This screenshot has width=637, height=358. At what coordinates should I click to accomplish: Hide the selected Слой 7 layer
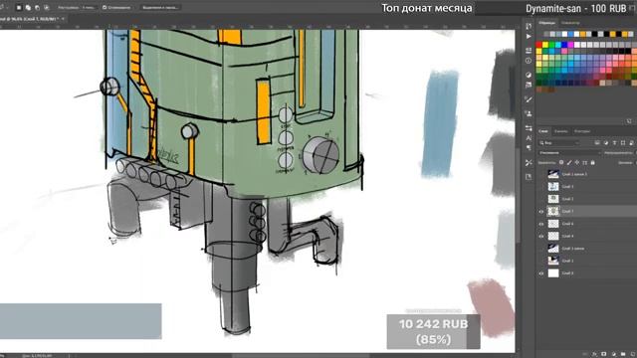pos(541,212)
